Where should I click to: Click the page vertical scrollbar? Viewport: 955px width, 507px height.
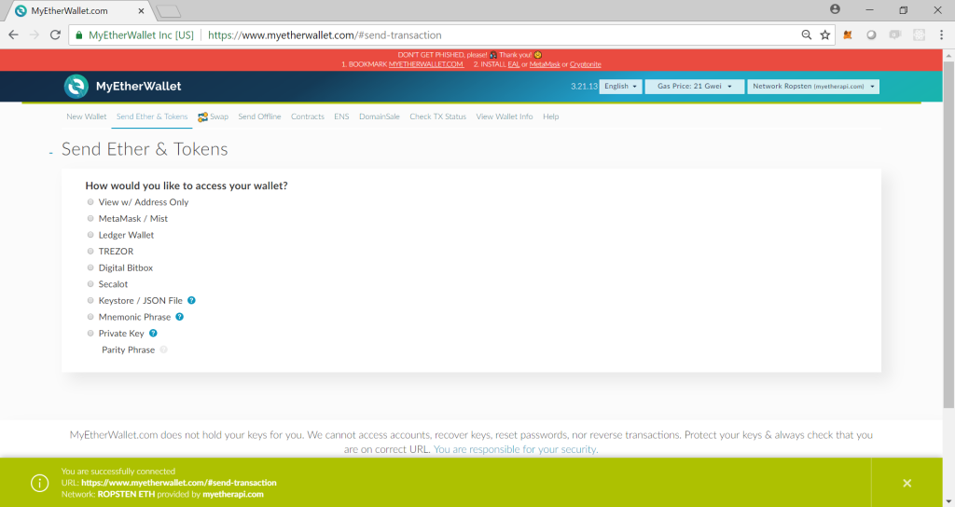pos(948,234)
